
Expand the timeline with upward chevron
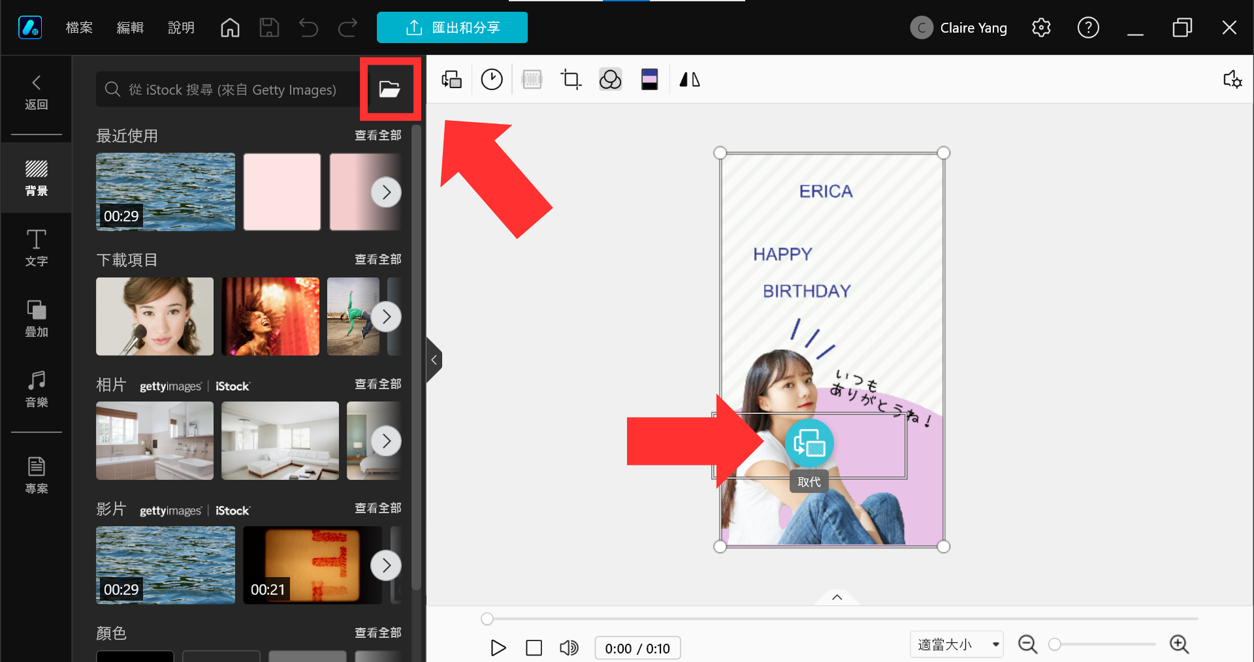click(x=837, y=597)
